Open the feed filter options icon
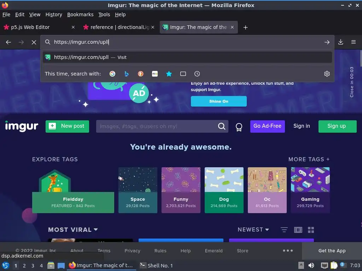362x271 pixels. [x=284, y=230]
